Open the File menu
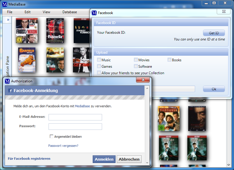Image resolution: width=234 pixels, height=170 pixels. (10, 12)
